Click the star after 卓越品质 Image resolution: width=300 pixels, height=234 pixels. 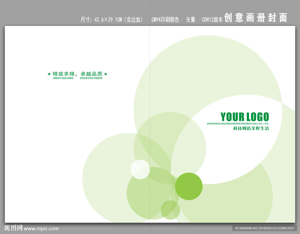[105, 74]
